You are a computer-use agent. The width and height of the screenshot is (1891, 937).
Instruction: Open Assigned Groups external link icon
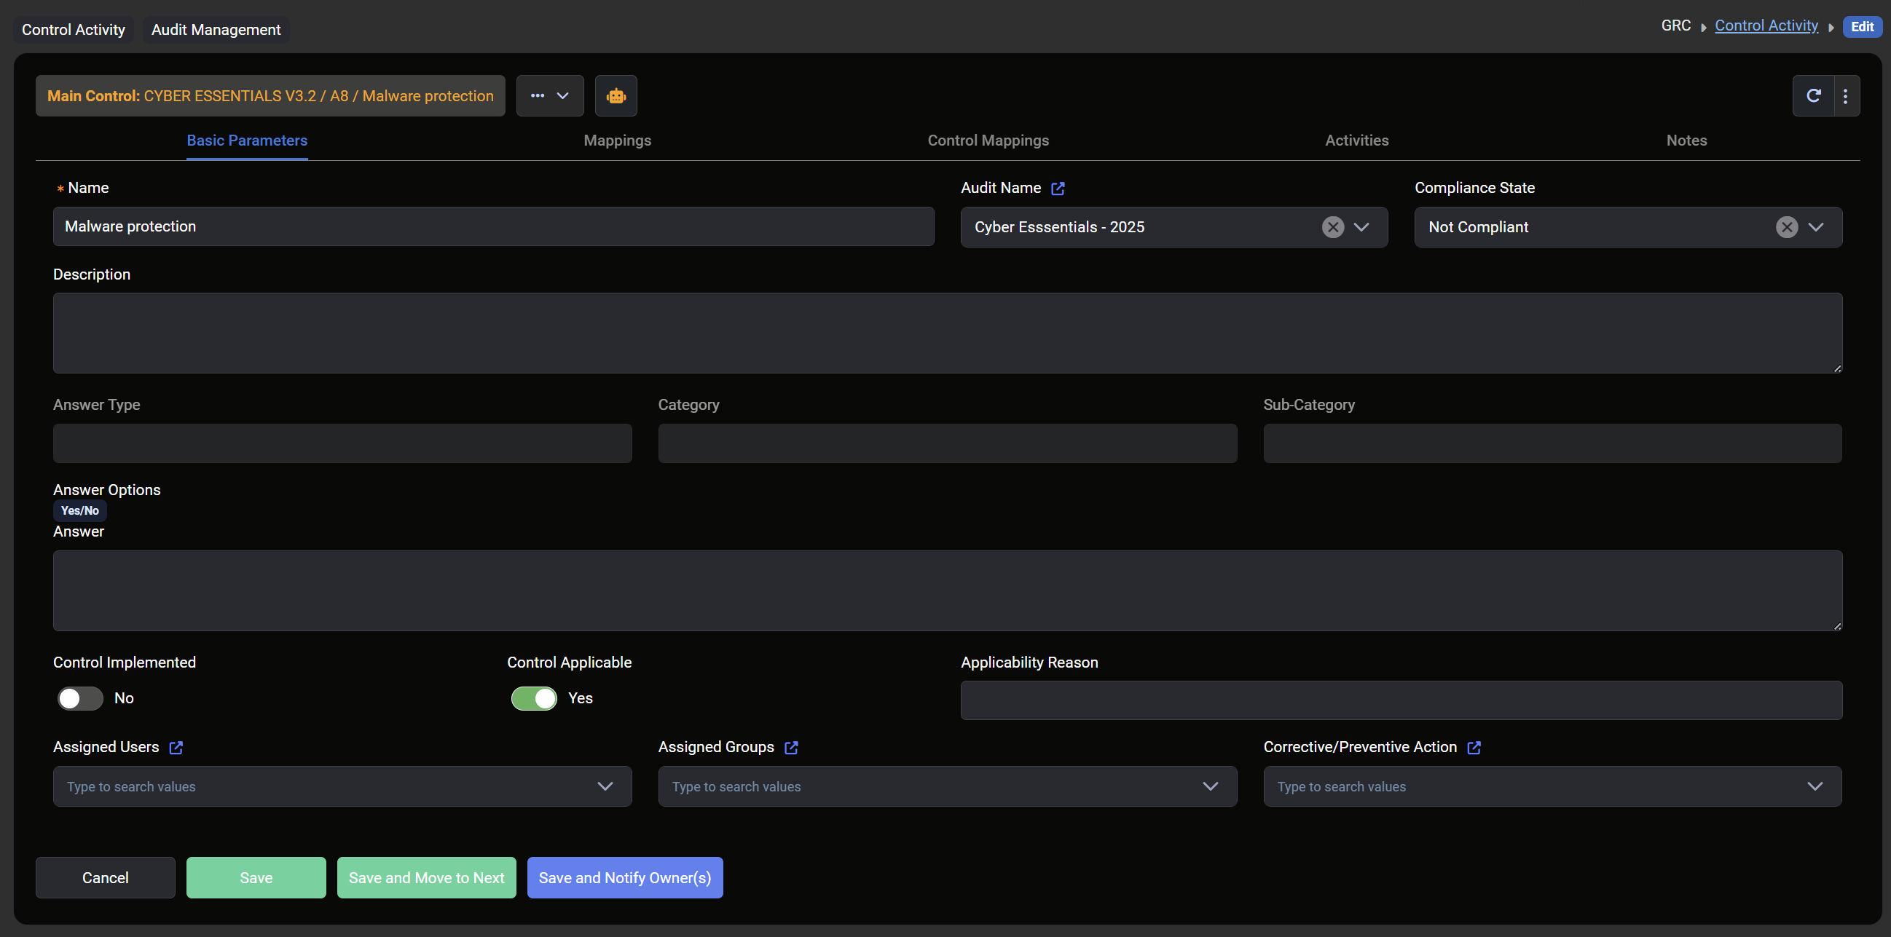click(790, 747)
